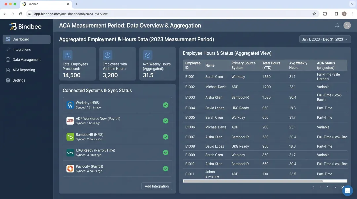Click the ADP Workforce Now logo
The height and width of the screenshot is (199, 357).
pos(70,121)
